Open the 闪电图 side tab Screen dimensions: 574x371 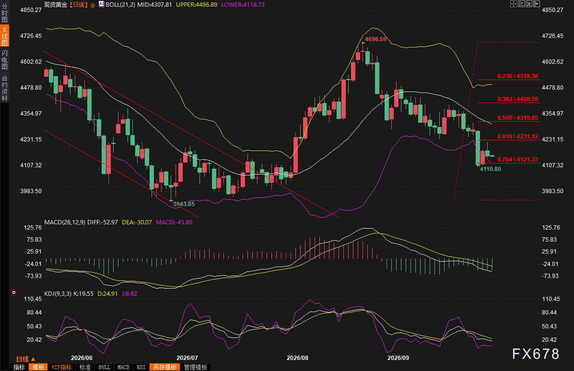pos(4,59)
